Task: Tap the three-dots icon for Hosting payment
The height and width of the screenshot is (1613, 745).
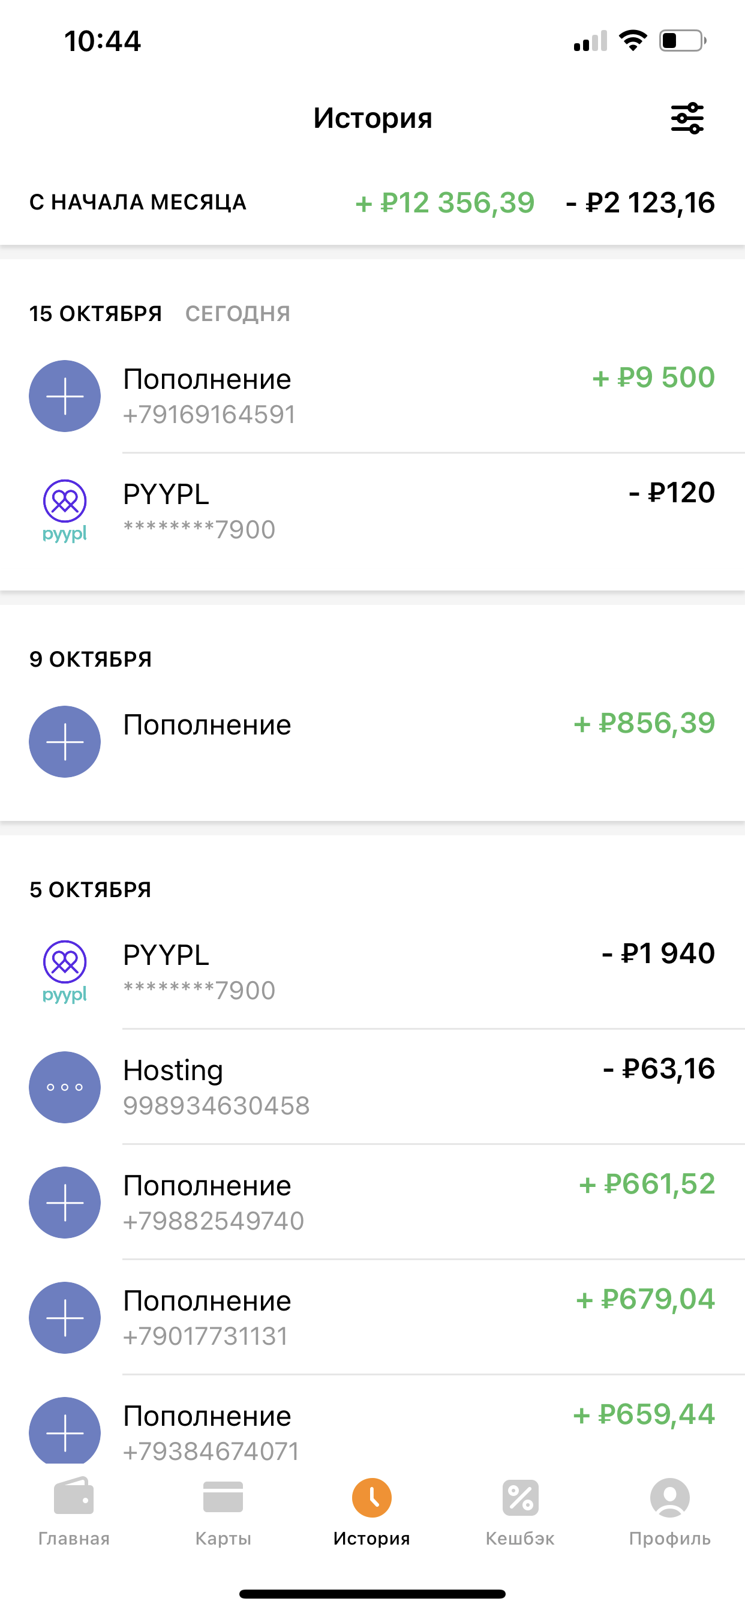Action: (65, 1087)
